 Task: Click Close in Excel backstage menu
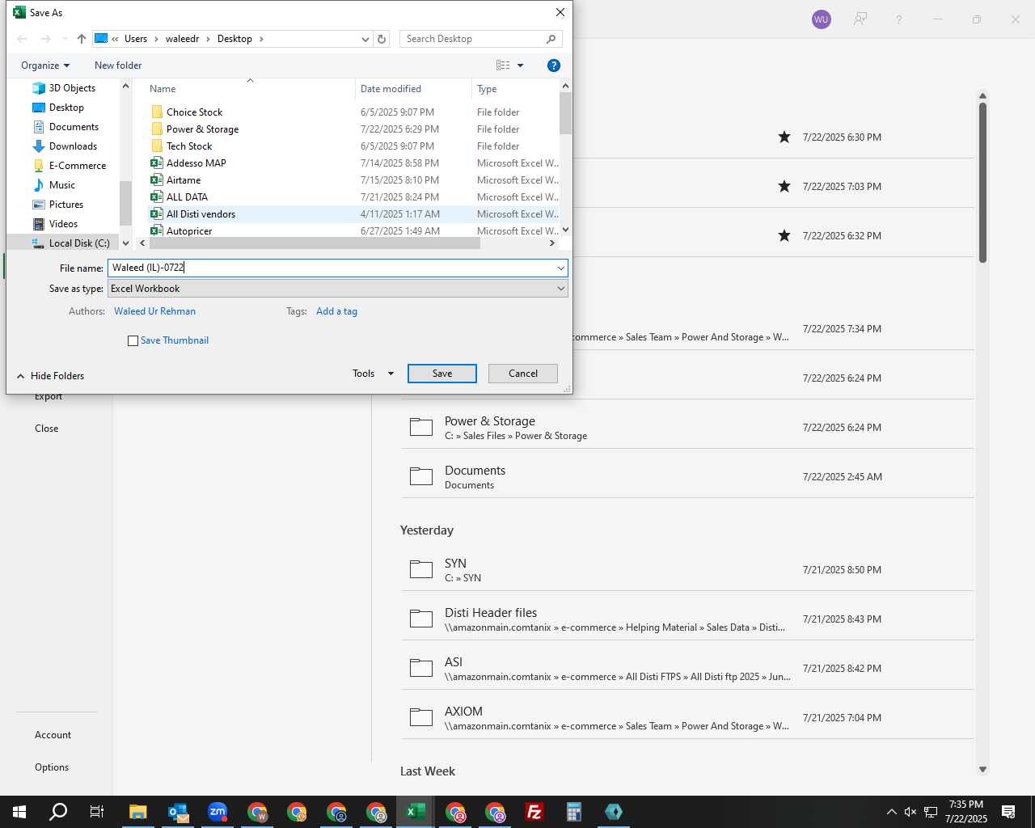click(47, 429)
